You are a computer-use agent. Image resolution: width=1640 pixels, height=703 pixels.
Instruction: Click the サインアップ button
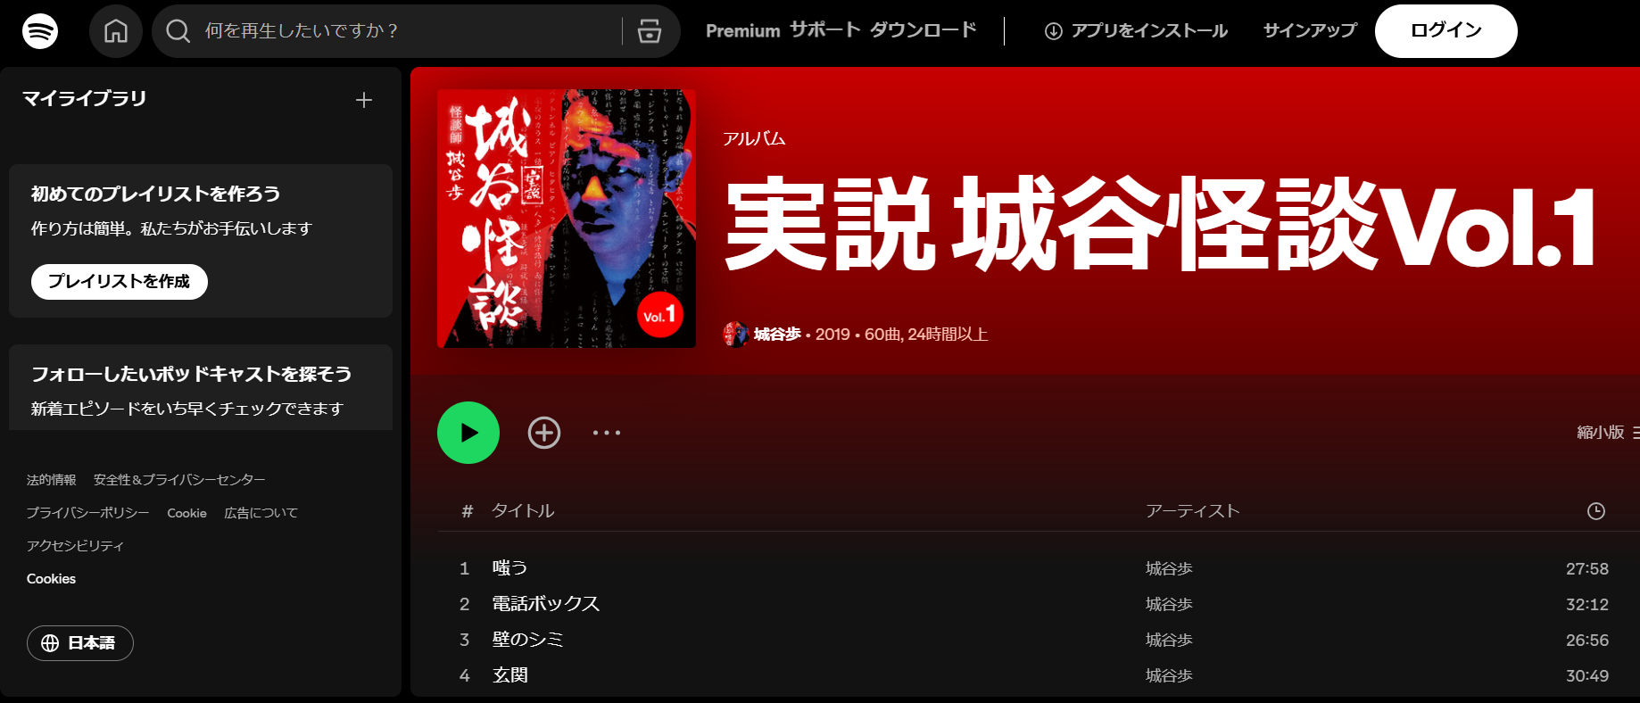coord(1310,30)
